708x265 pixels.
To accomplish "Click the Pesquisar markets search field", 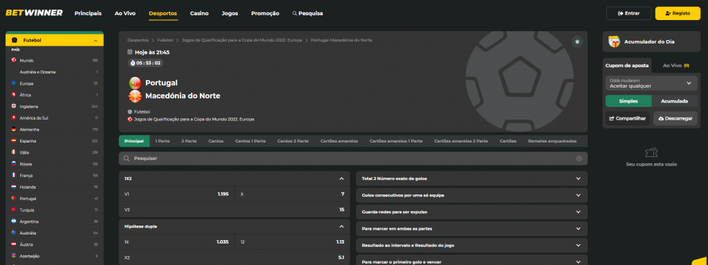I will point(353,158).
